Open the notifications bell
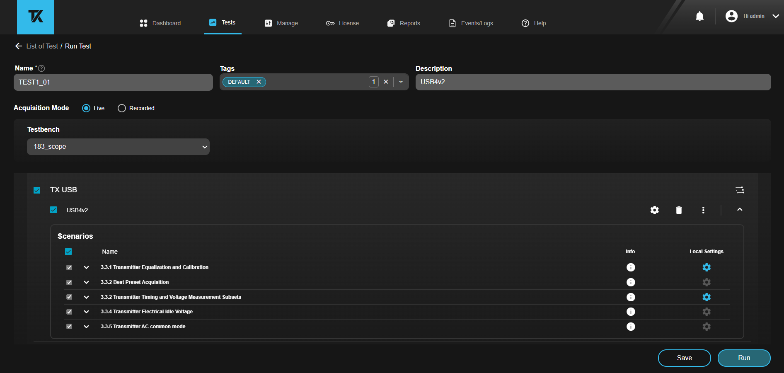The image size is (784, 373). pyautogui.click(x=699, y=17)
